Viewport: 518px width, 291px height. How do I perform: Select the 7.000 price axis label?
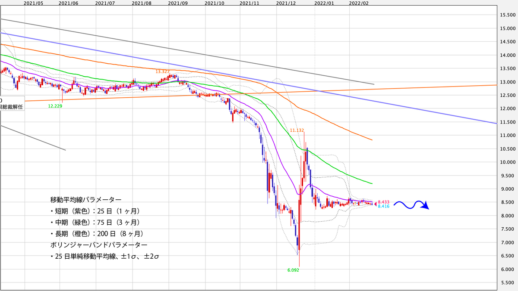point(508,243)
